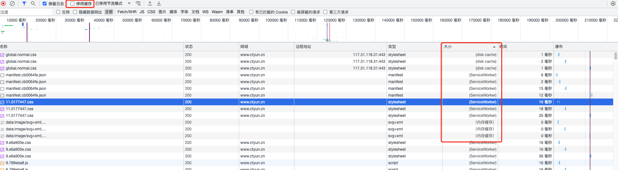618x170 pixels.
Task: Stop recording the network log
Action: point(4,4)
